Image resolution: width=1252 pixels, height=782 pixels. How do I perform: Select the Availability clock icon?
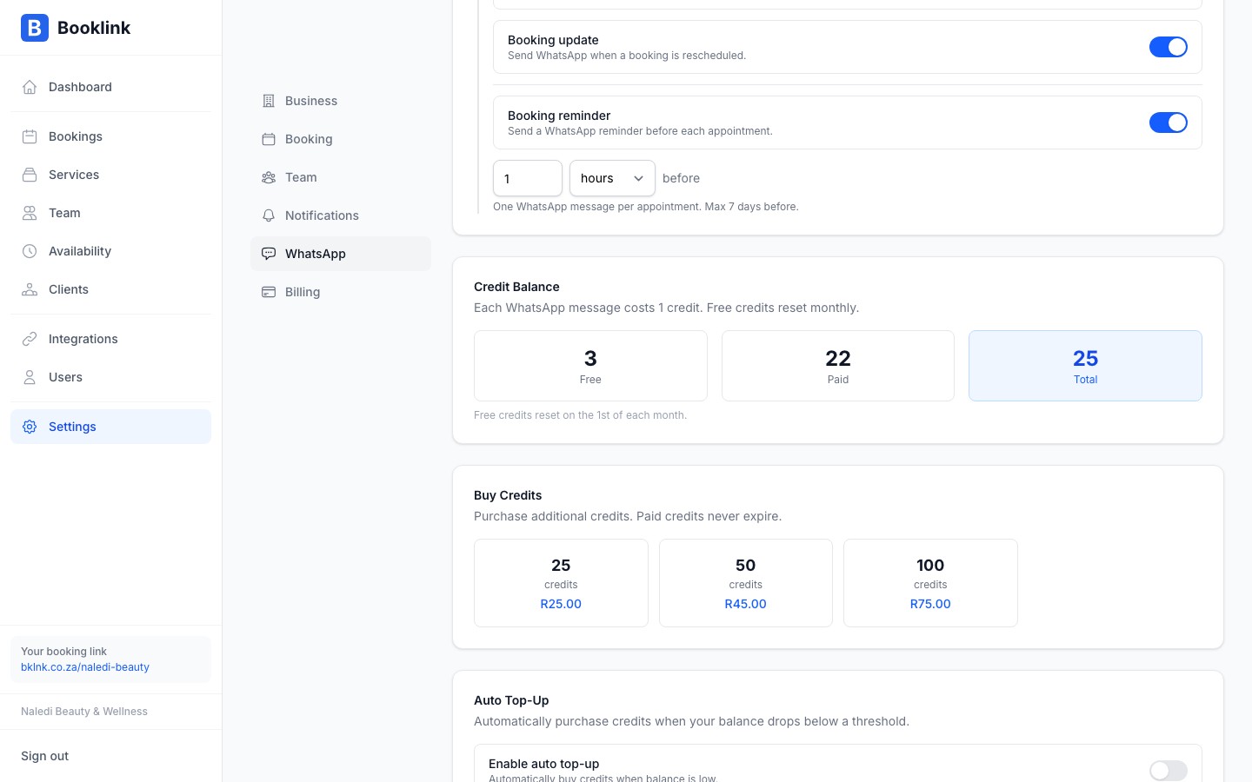pos(30,251)
